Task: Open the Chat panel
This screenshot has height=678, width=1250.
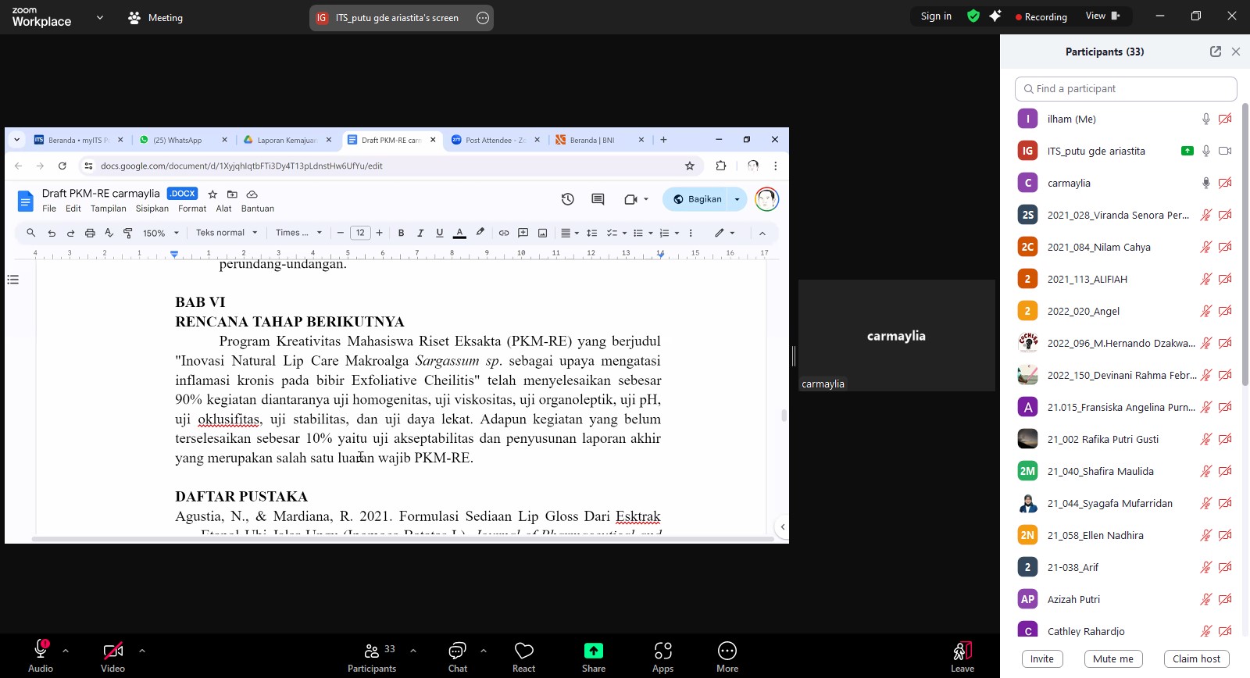Action: 457,651
